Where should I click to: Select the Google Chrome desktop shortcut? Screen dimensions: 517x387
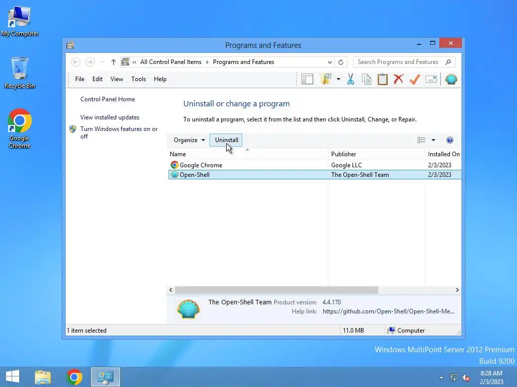click(20, 129)
